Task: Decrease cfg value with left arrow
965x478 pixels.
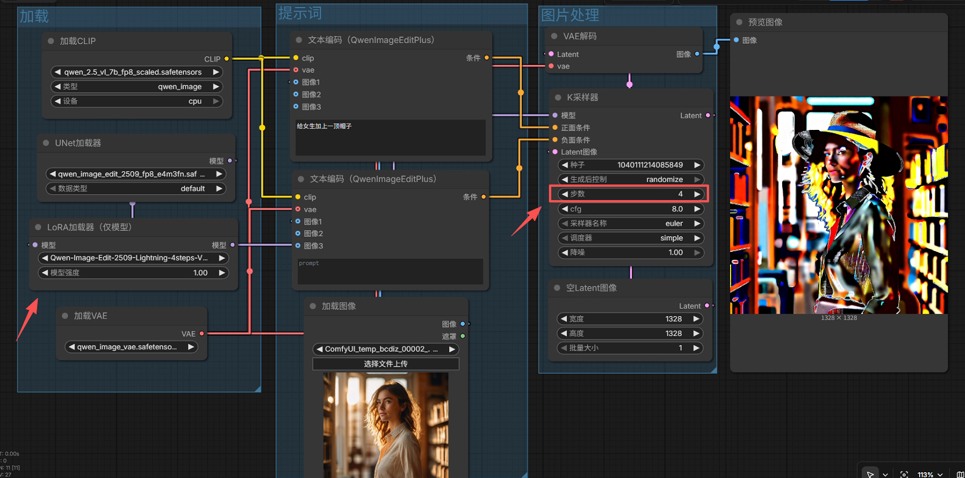Action: 565,209
